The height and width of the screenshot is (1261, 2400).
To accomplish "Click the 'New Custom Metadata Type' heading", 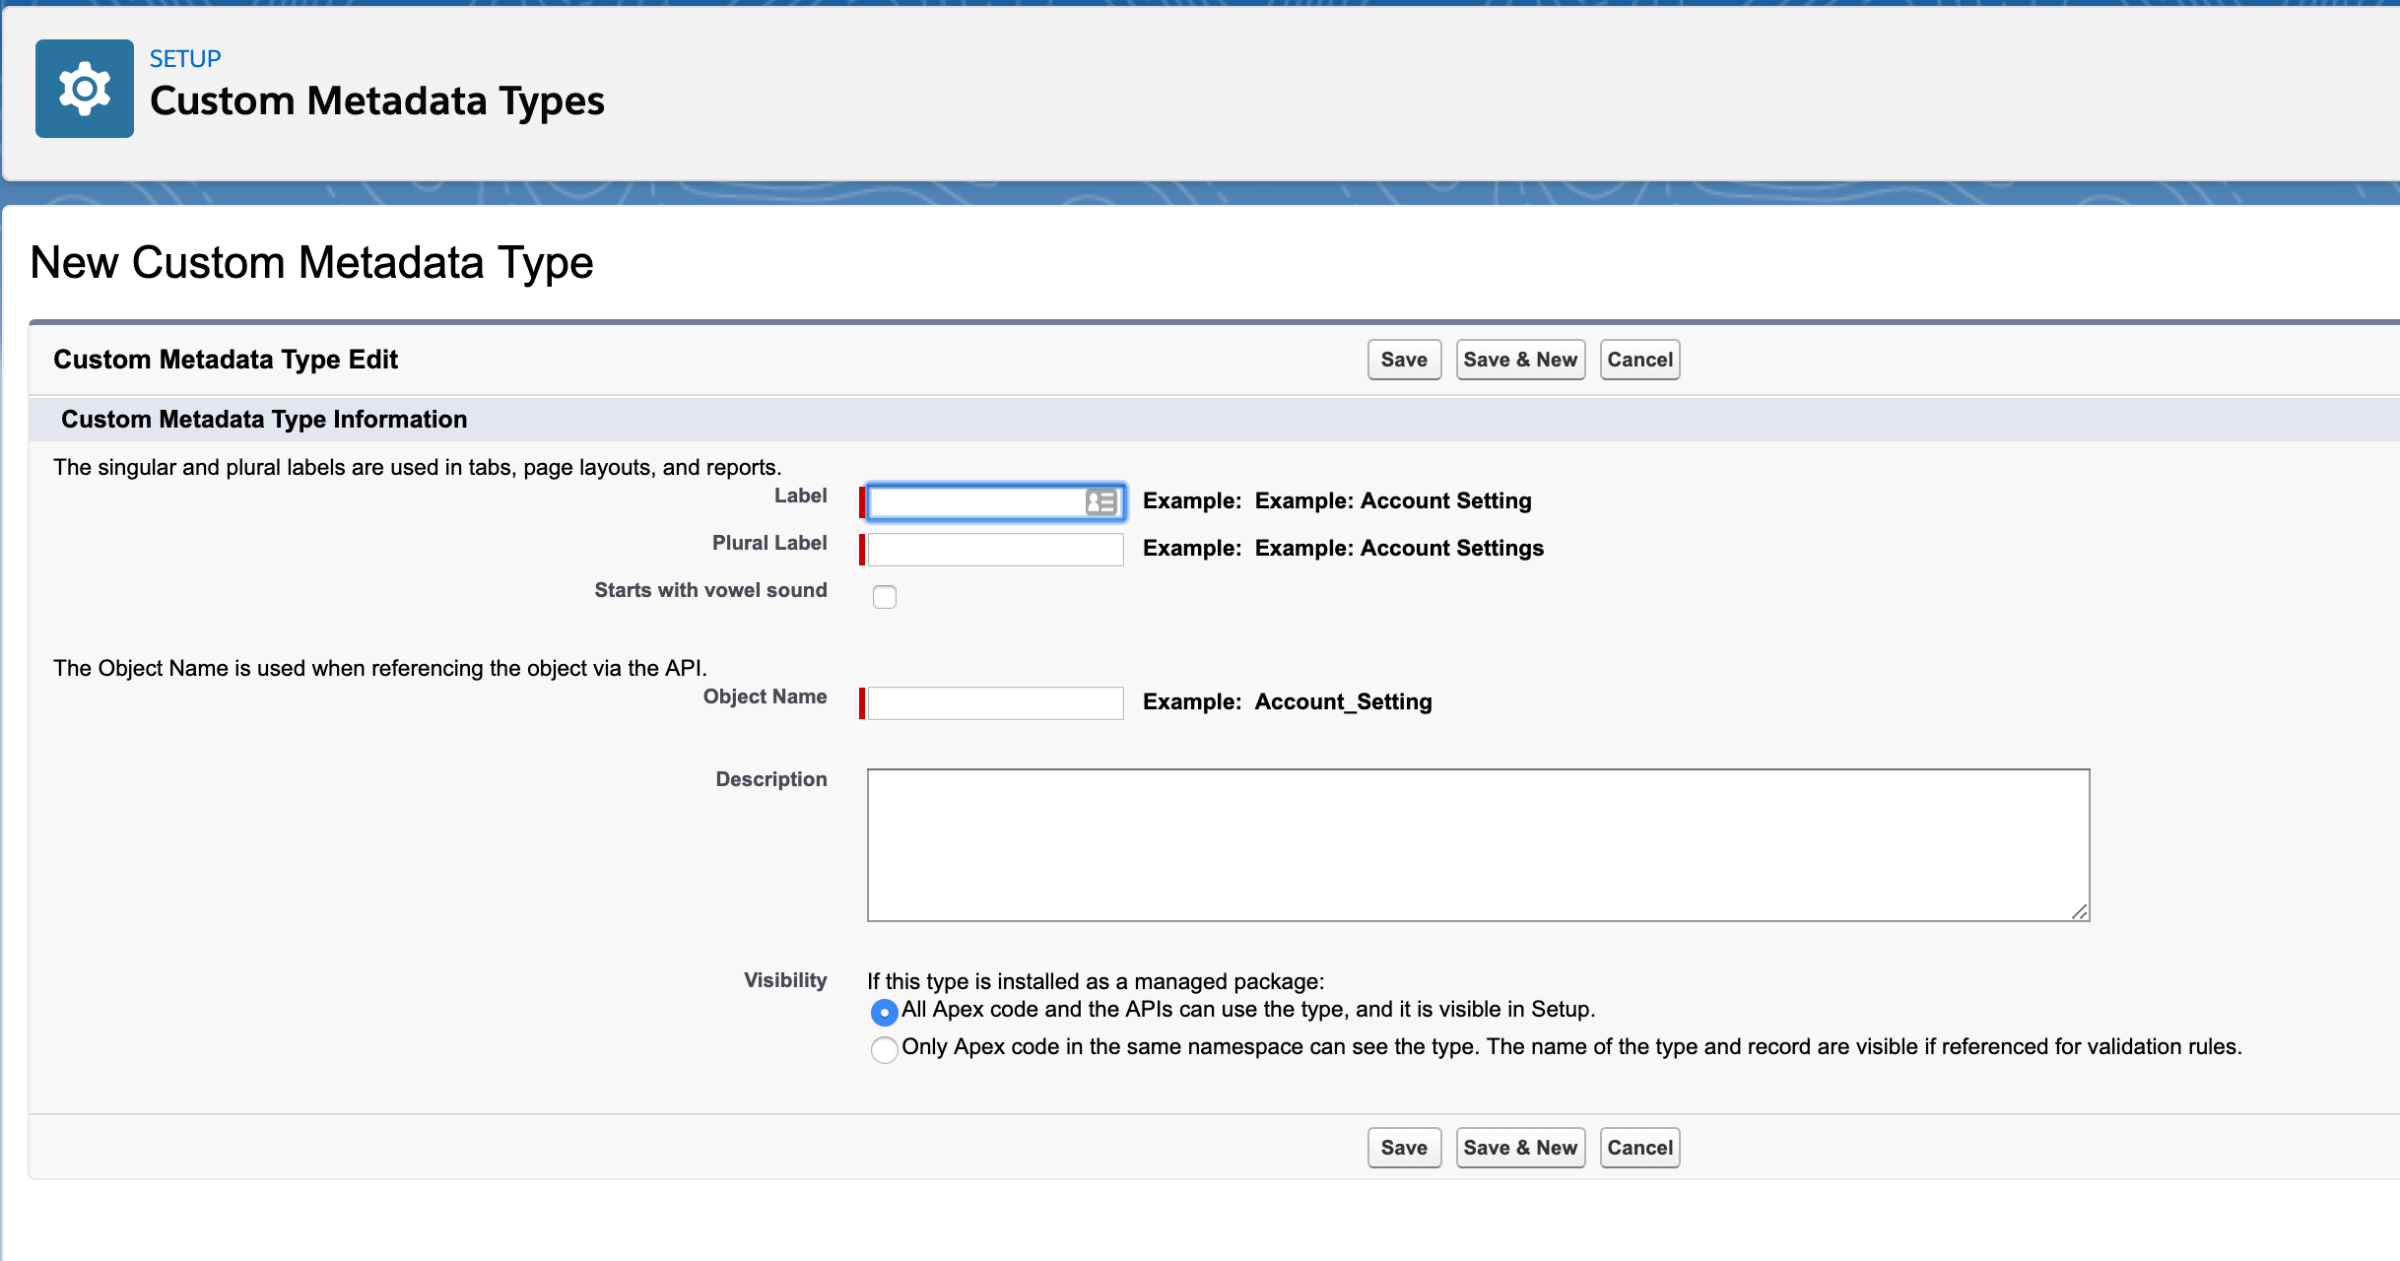I will pyautogui.click(x=311, y=263).
